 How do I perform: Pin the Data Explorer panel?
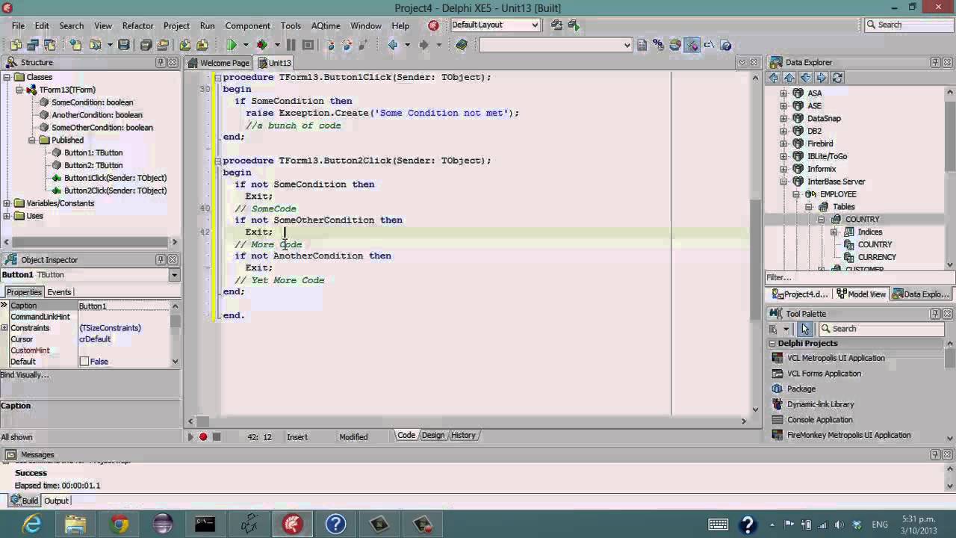tap(935, 62)
